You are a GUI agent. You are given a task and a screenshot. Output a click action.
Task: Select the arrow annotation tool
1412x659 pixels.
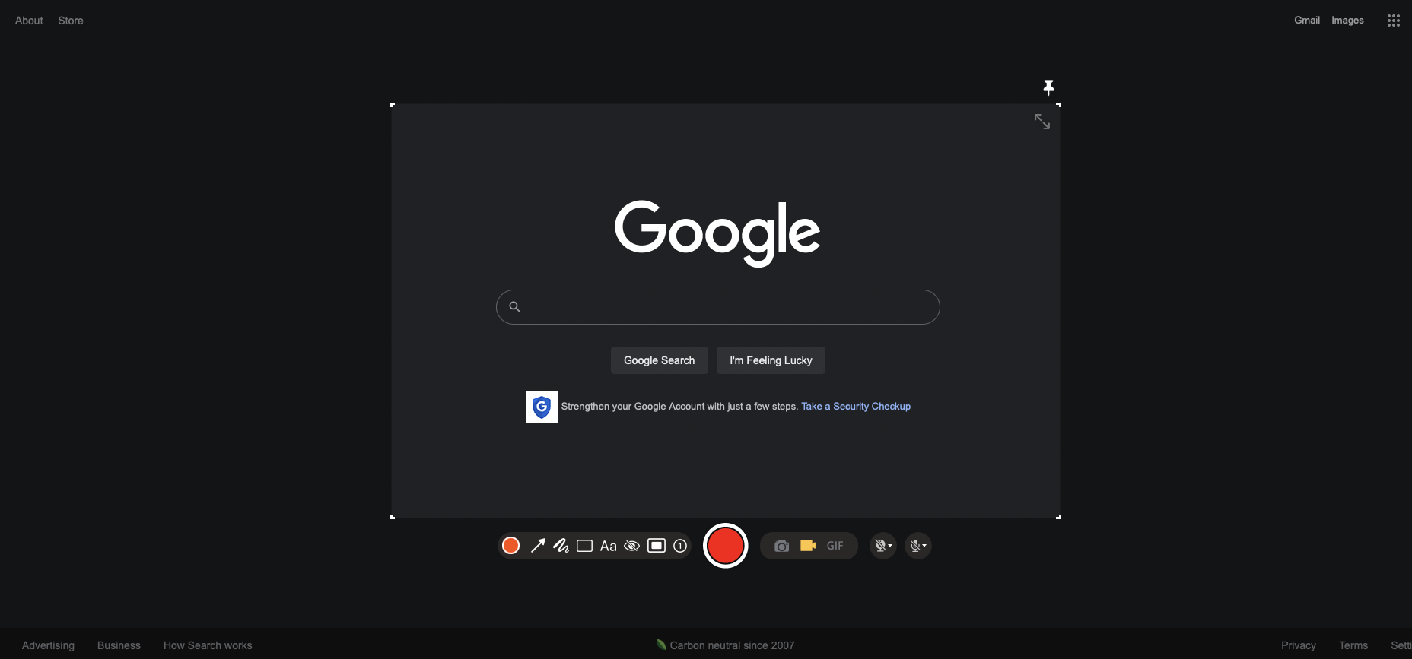(x=538, y=546)
